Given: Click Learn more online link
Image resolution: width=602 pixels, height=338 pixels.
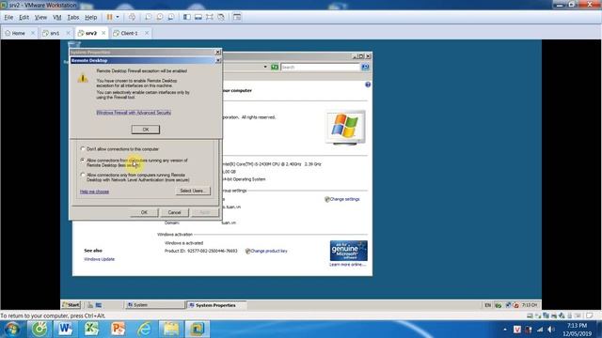Looking at the screenshot, I should pyautogui.click(x=347, y=265).
